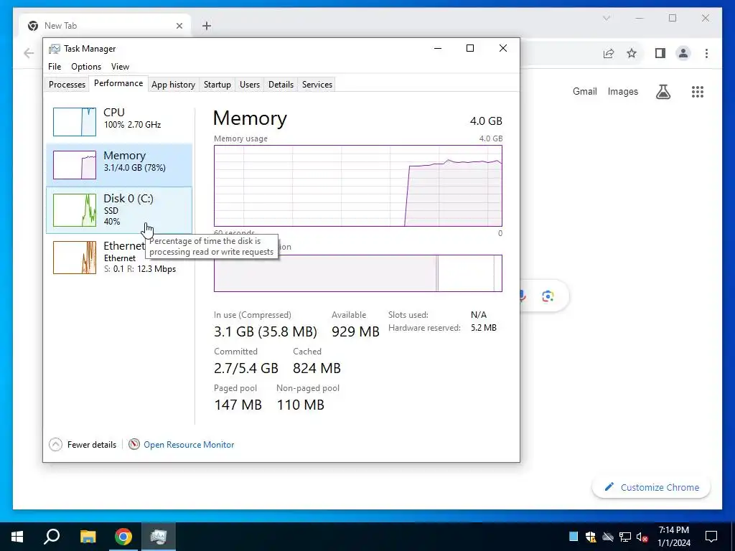The width and height of the screenshot is (735, 551).
Task: Open the Gmail link on New Tab page
Action: 584,91
